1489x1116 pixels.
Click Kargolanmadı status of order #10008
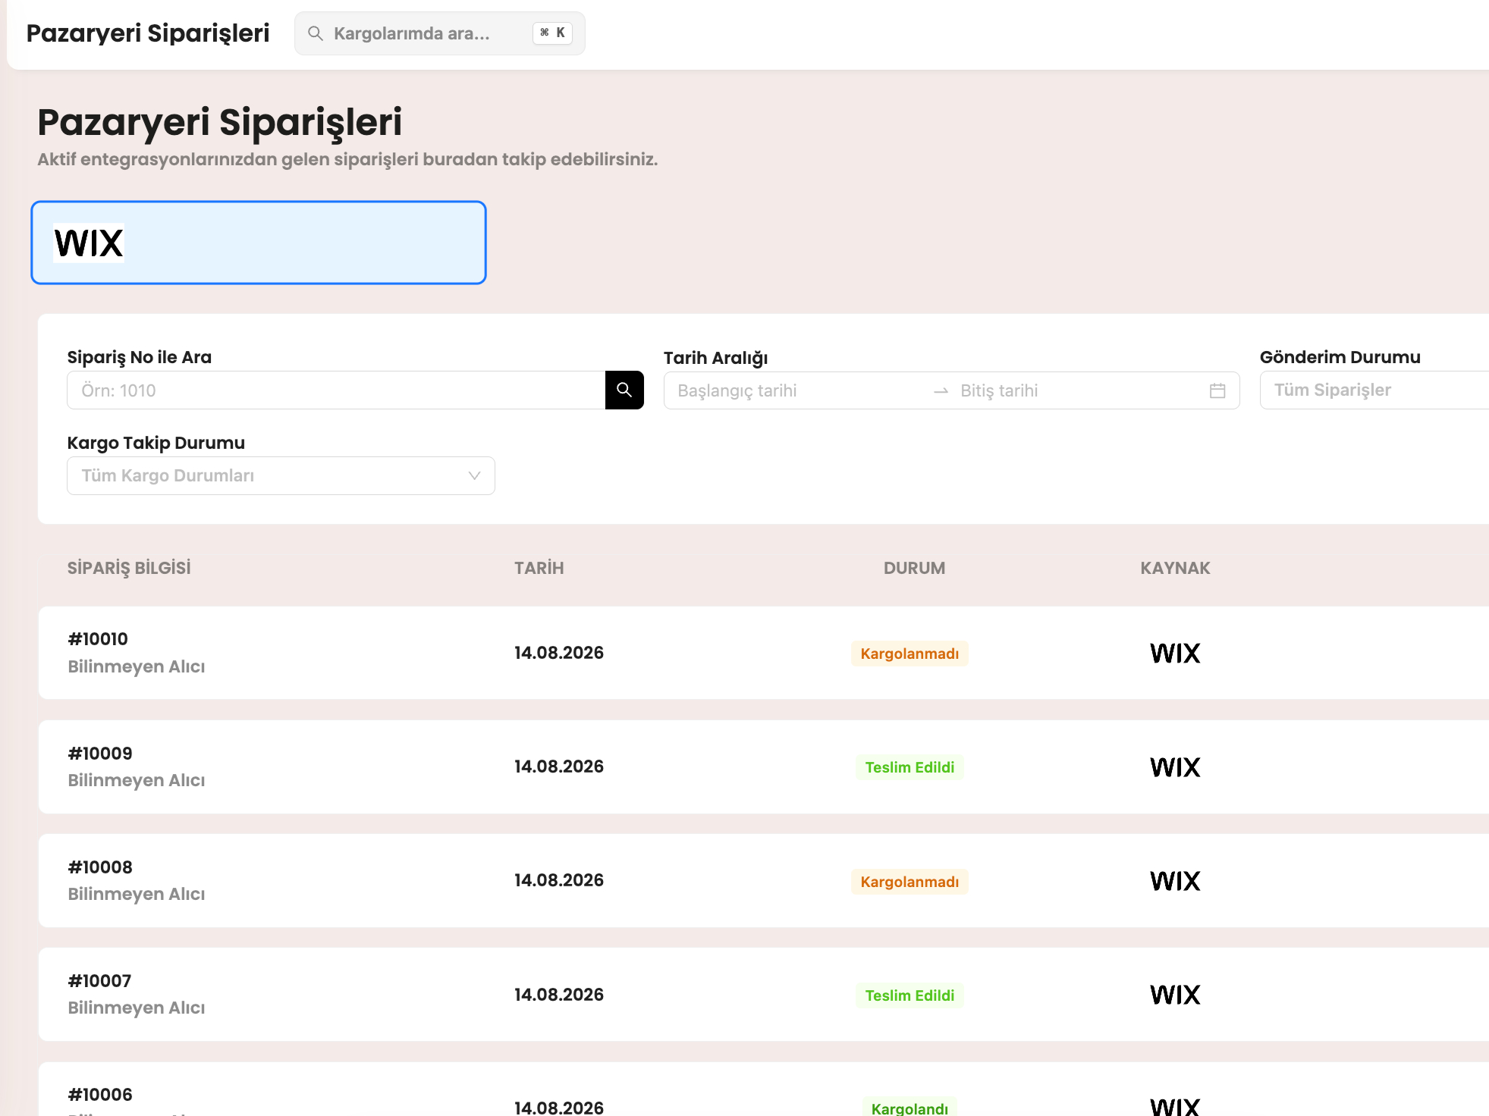[909, 882]
